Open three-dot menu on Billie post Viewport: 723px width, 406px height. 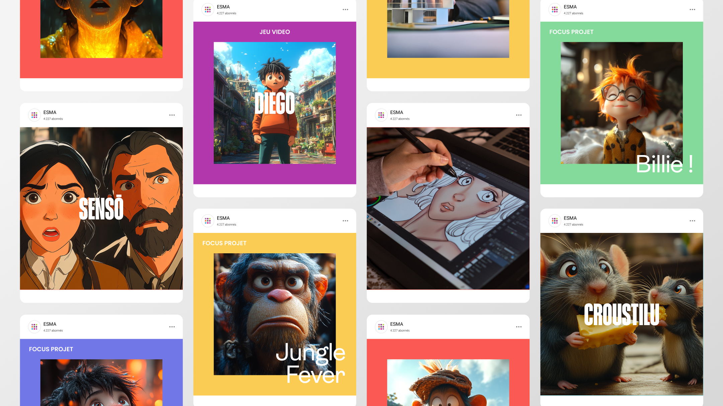coord(692,9)
